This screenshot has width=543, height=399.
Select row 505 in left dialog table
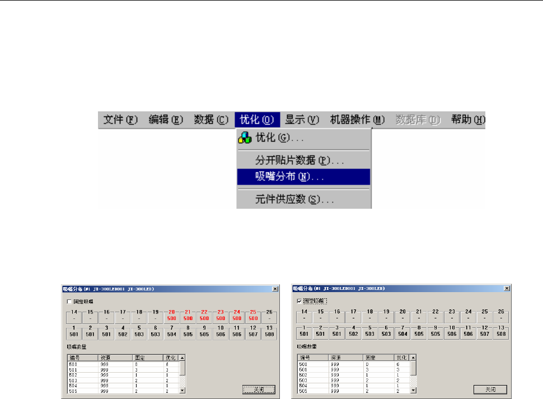(x=123, y=391)
